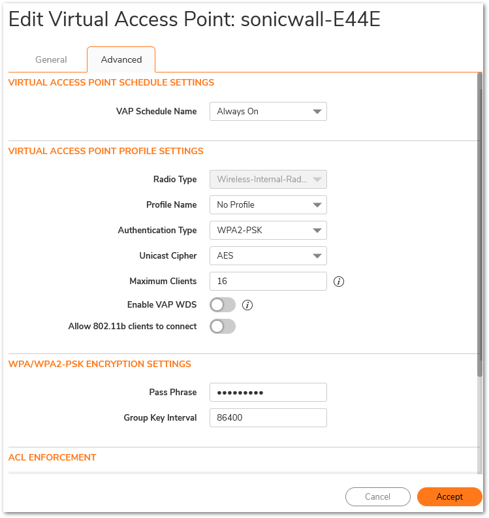The height and width of the screenshot is (518, 489).
Task: Focus the Maximum Clients input field
Action: click(x=268, y=281)
